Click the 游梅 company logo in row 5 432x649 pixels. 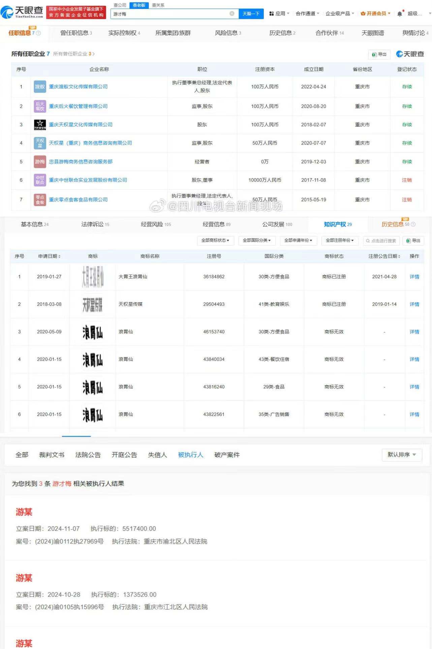(40, 162)
